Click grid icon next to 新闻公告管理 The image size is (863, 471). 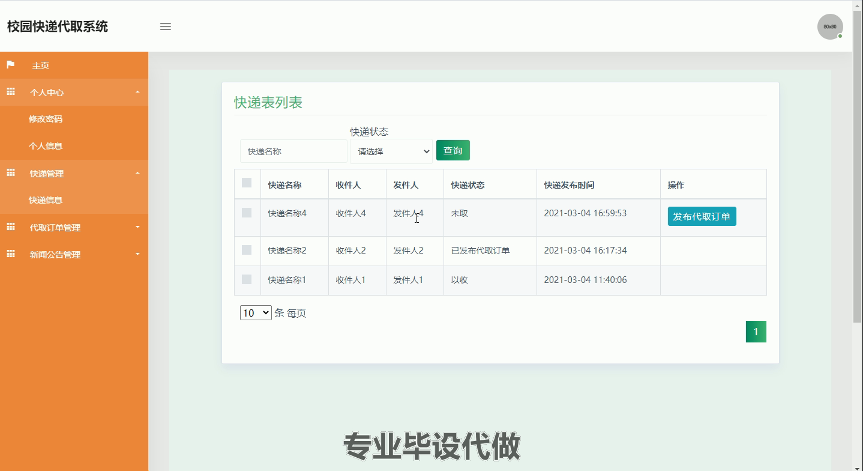click(x=11, y=254)
